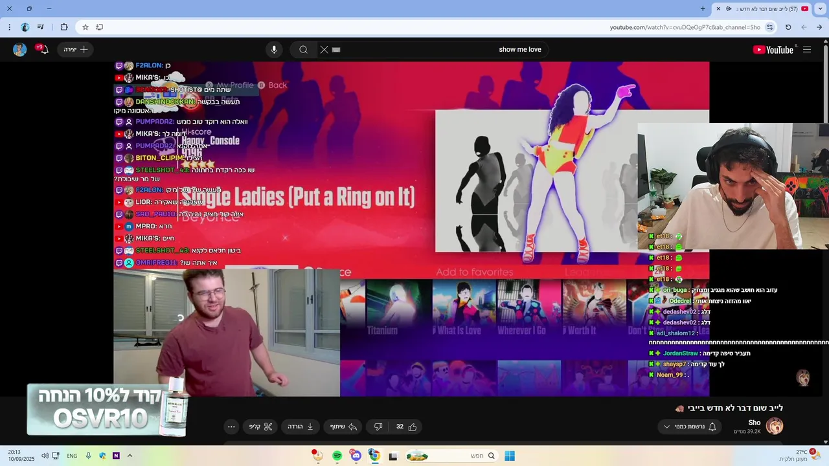829x466 pixels.
Task: Open the on-screen keyboard in the search box
Action: click(336, 50)
